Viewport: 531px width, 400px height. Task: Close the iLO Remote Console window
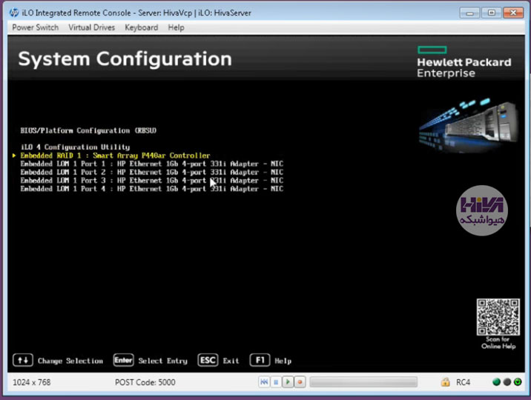pyautogui.click(x=513, y=13)
